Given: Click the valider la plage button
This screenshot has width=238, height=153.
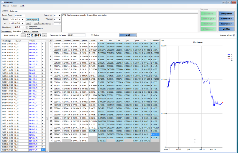Looking at the screenshot, I should [x=32, y=19].
